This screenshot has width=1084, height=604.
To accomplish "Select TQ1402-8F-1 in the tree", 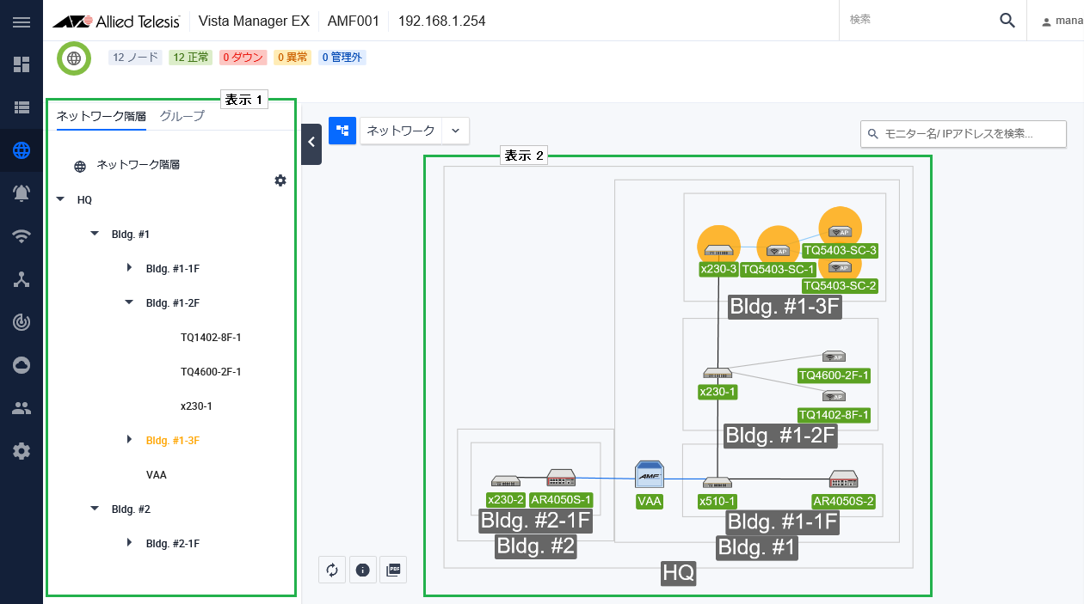I will click(x=211, y=338).
